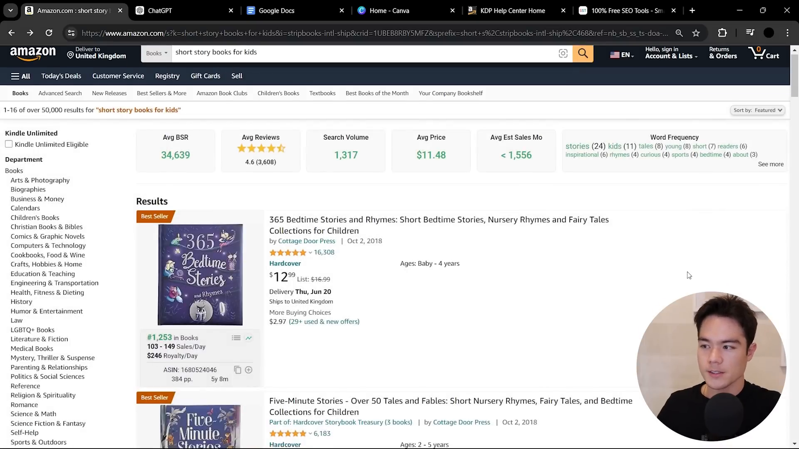View site information icon in address bar
Image resolution: width=799 pixels, height=449 pixels.
(x=71, y=33)
